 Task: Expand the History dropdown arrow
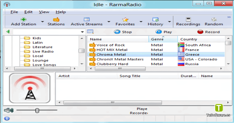169,22
